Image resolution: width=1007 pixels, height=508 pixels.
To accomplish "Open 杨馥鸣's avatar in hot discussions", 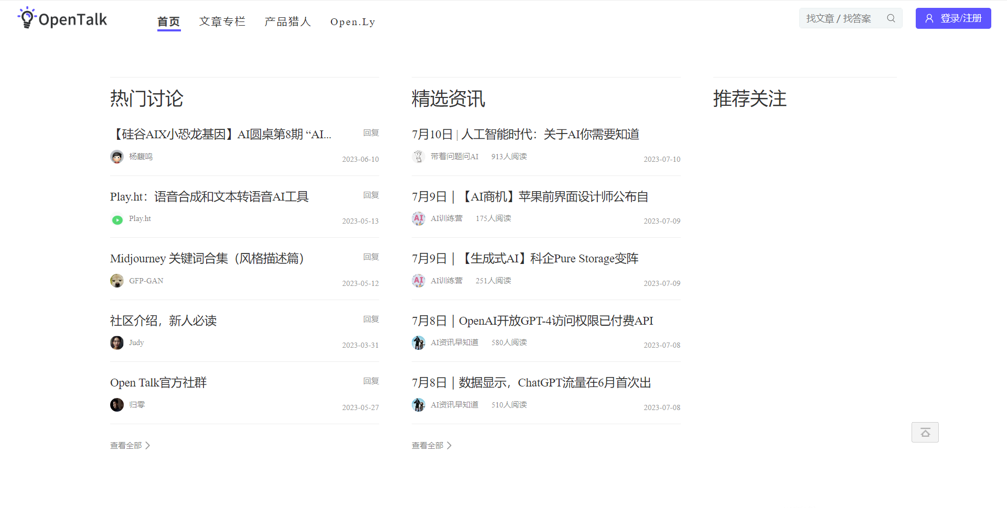I will [117, 157].
